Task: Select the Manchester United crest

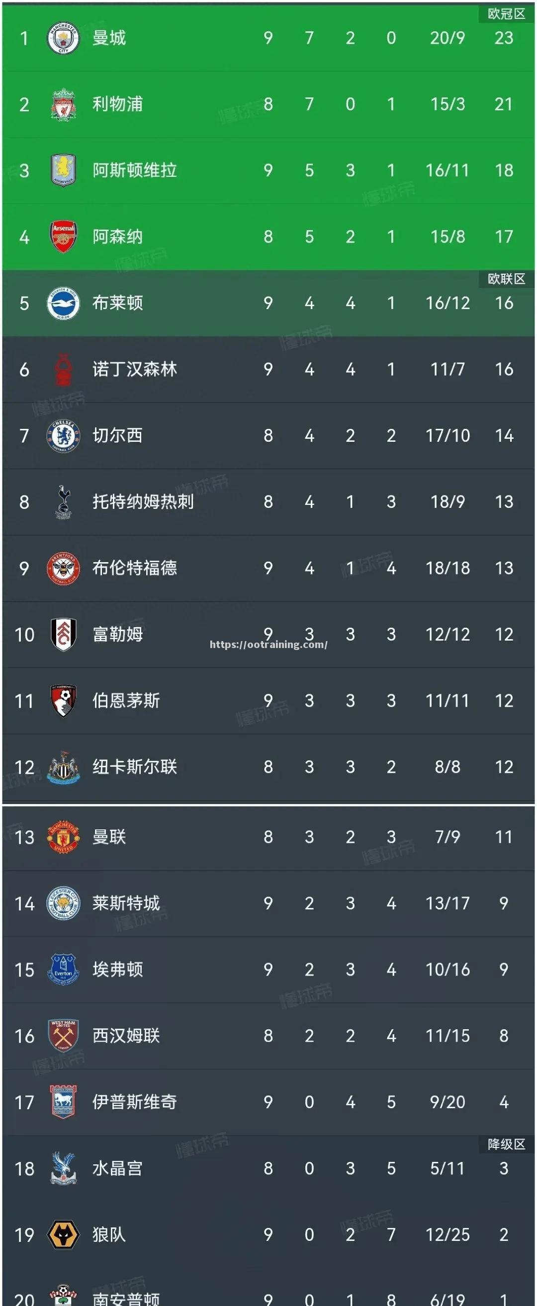Action: coord(63,837)
